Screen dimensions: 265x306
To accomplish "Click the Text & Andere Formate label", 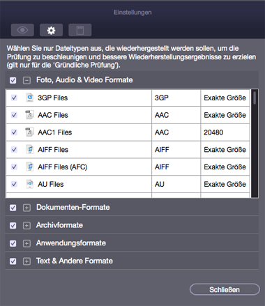I will pyautogui.click(x=75, y=261).
